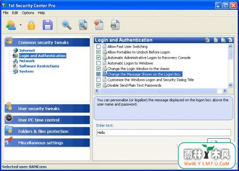Click the horizontal scrollbar thumb

158,91
